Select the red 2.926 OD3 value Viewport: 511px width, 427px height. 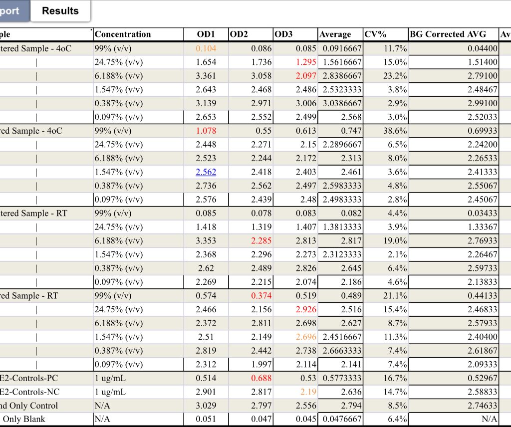point(306,309)
